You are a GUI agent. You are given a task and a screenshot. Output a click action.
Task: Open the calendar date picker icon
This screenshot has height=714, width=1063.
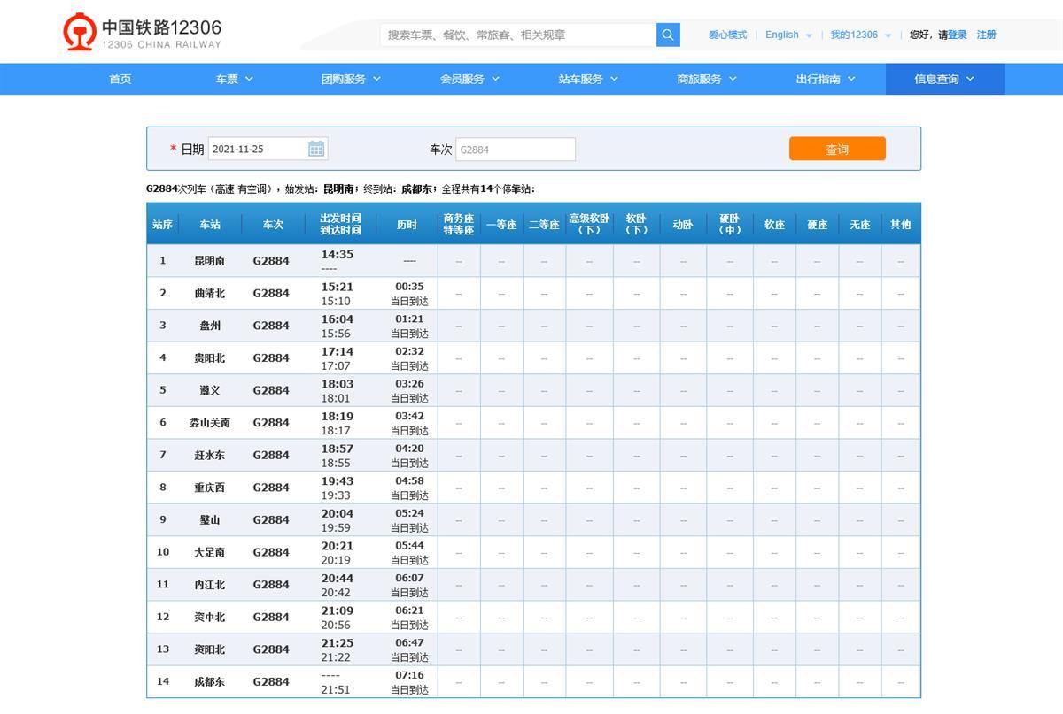316,149
